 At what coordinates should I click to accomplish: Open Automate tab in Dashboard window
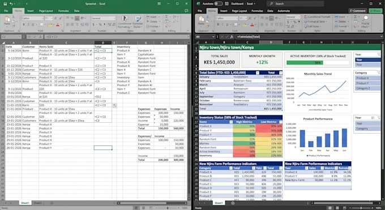pyautogui.click(x=284, y=11)
